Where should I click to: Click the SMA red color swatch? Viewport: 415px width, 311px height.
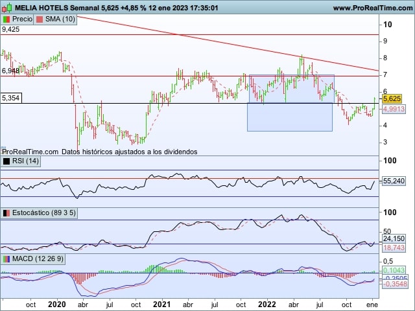[40, 19]
